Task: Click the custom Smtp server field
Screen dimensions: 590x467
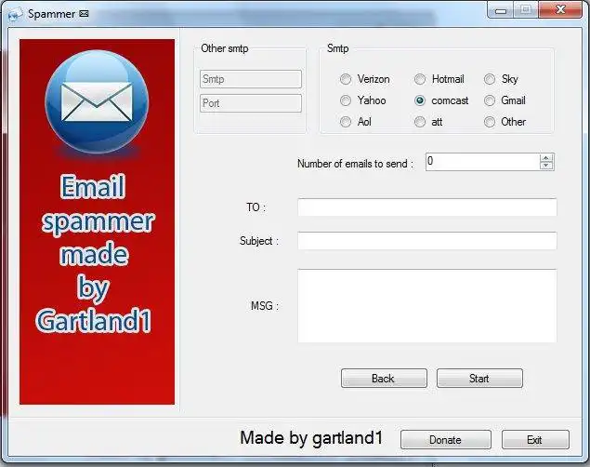Action: coord(251,79)
